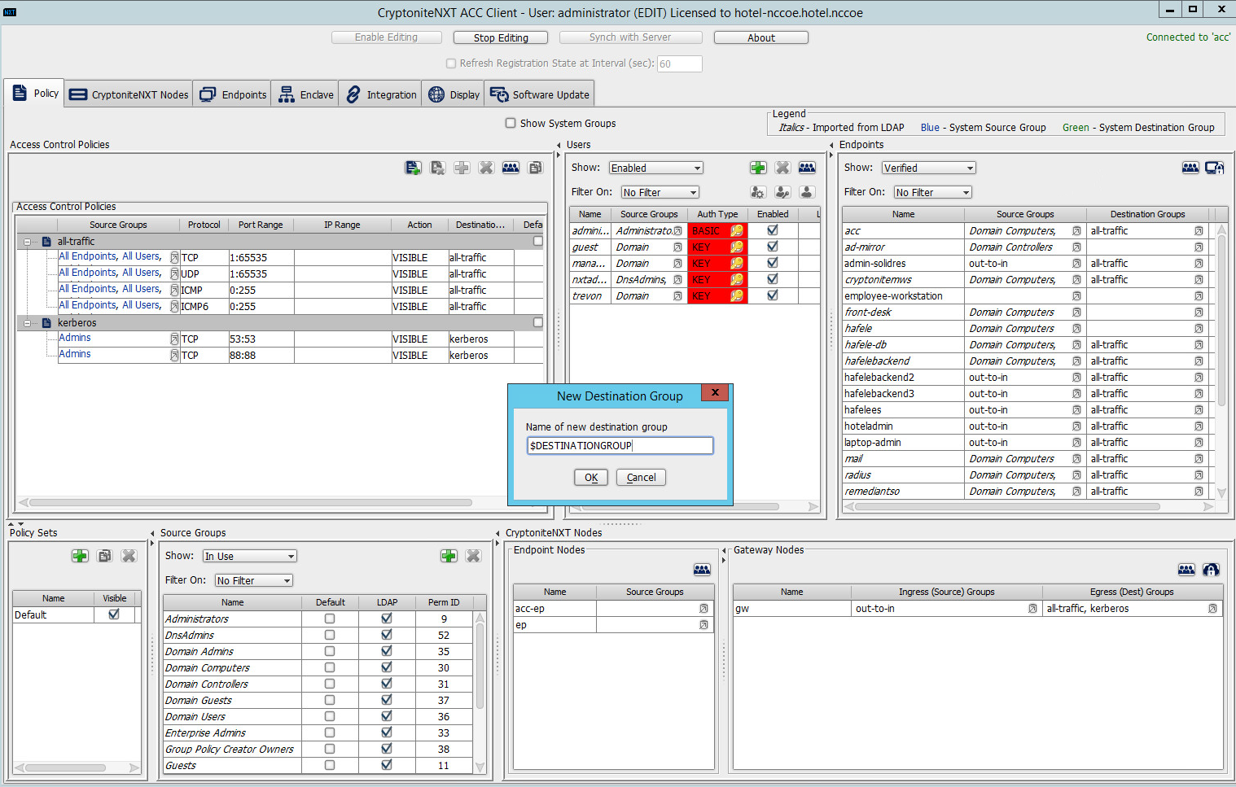Image resolution: width=1236 pixels, height=787 pixels.
Task: Open Source Groups Show dropdown set to In Use
Action: click(250, 556)
